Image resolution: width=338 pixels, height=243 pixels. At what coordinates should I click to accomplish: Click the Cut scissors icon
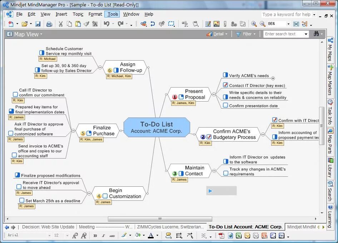point(61,24)
